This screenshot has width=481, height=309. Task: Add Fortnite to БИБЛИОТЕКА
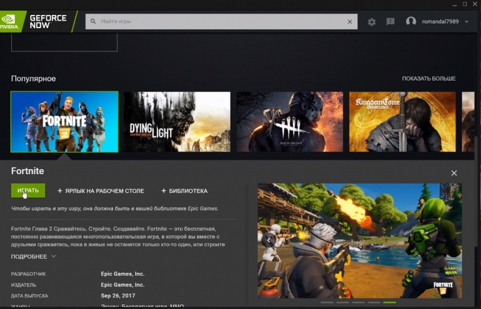pos(184,191)
